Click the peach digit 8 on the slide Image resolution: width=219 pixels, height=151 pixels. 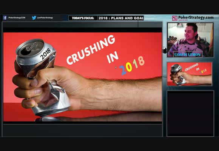[x=142, y=61]
